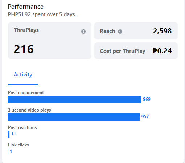Click the Post engagement label
Image resolution: width=185 pixels, height=163 pixels.
pos(26,93)
